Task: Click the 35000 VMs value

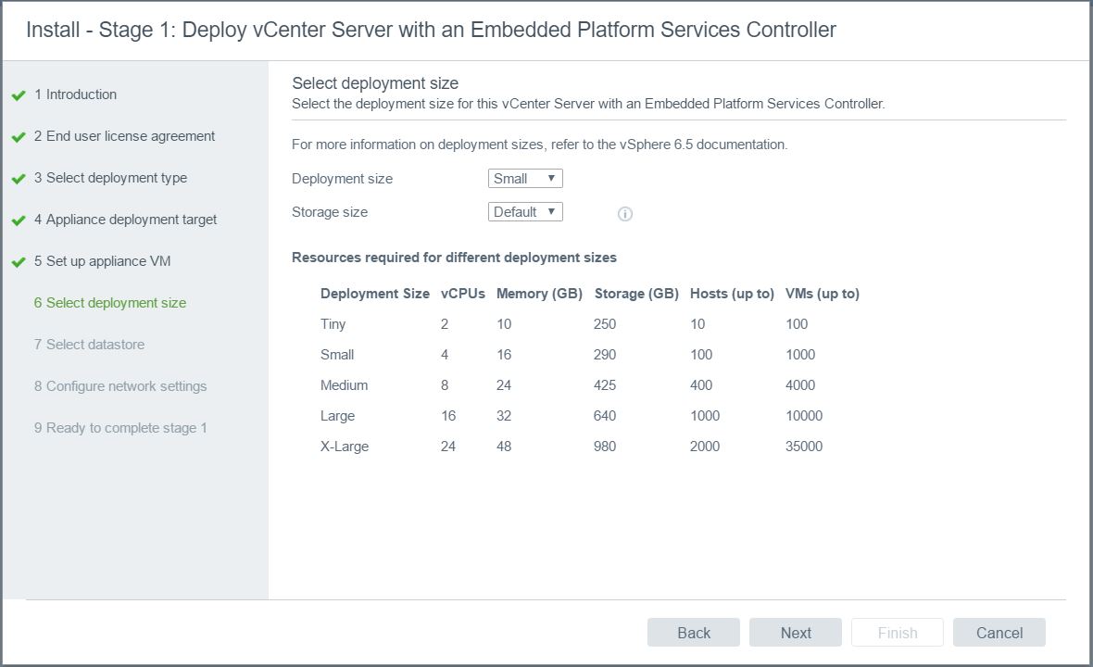Action: 804,447
